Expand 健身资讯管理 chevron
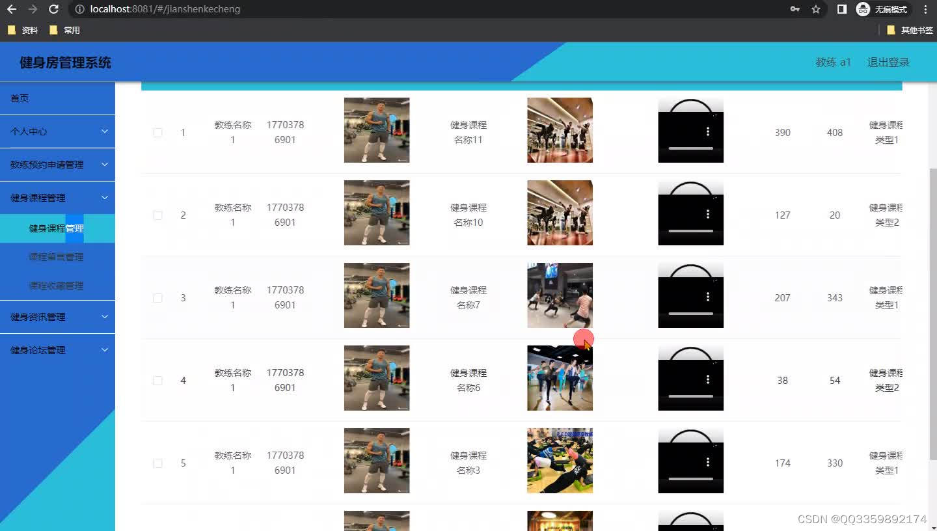 pos(105,317)
